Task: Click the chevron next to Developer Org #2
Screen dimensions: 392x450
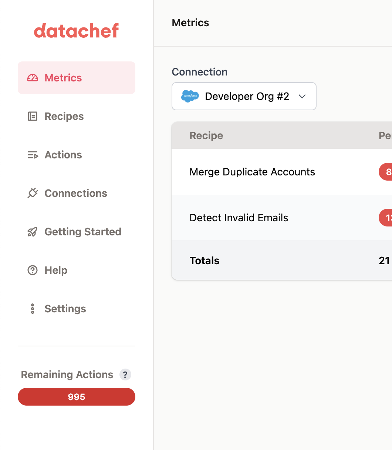Action: pos(302,96)
